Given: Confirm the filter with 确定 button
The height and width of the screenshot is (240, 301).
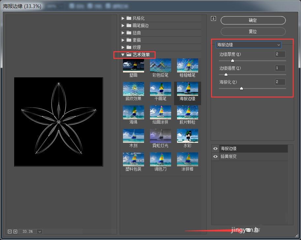Looking at the screenshot, I should click(x=253, y=20).
